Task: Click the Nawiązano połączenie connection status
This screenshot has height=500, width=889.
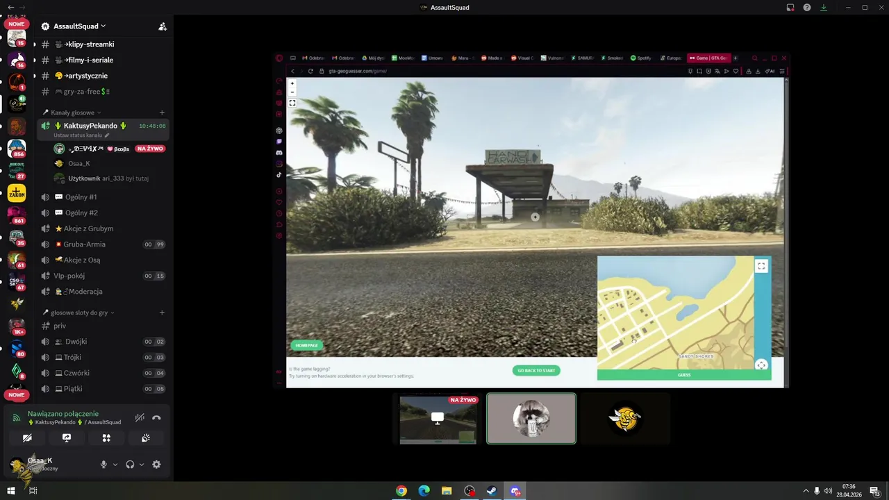Action: point(63,414)
